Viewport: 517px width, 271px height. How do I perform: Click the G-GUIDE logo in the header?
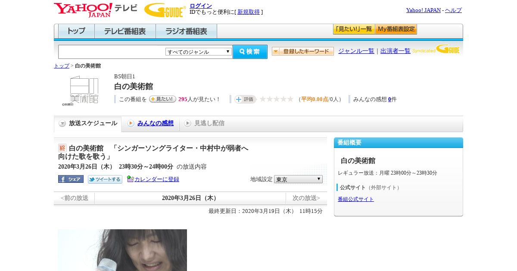tap(165, 10)
